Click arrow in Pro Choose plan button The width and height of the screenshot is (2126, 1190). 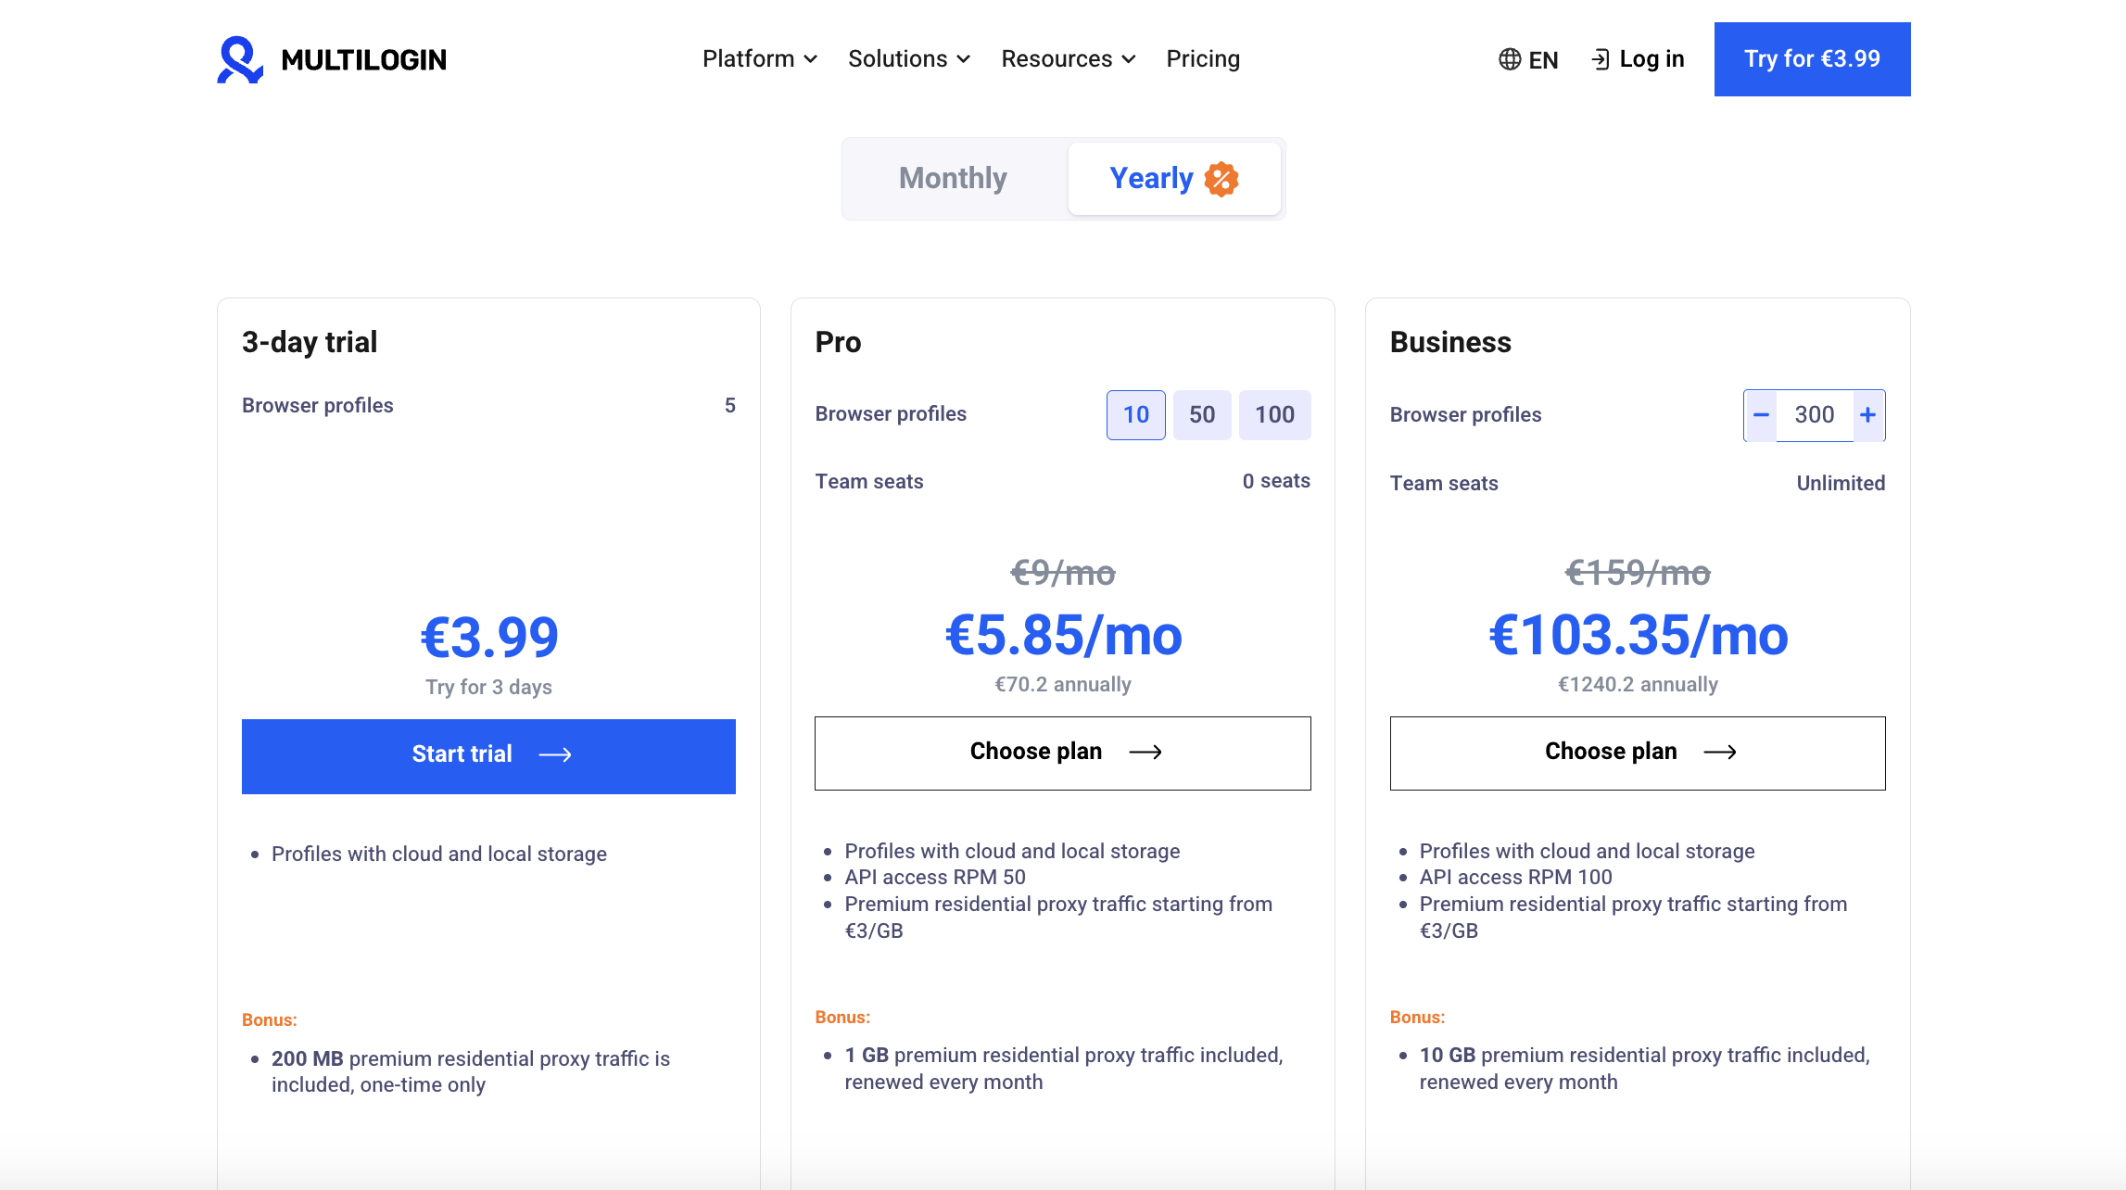point(1145,752)
